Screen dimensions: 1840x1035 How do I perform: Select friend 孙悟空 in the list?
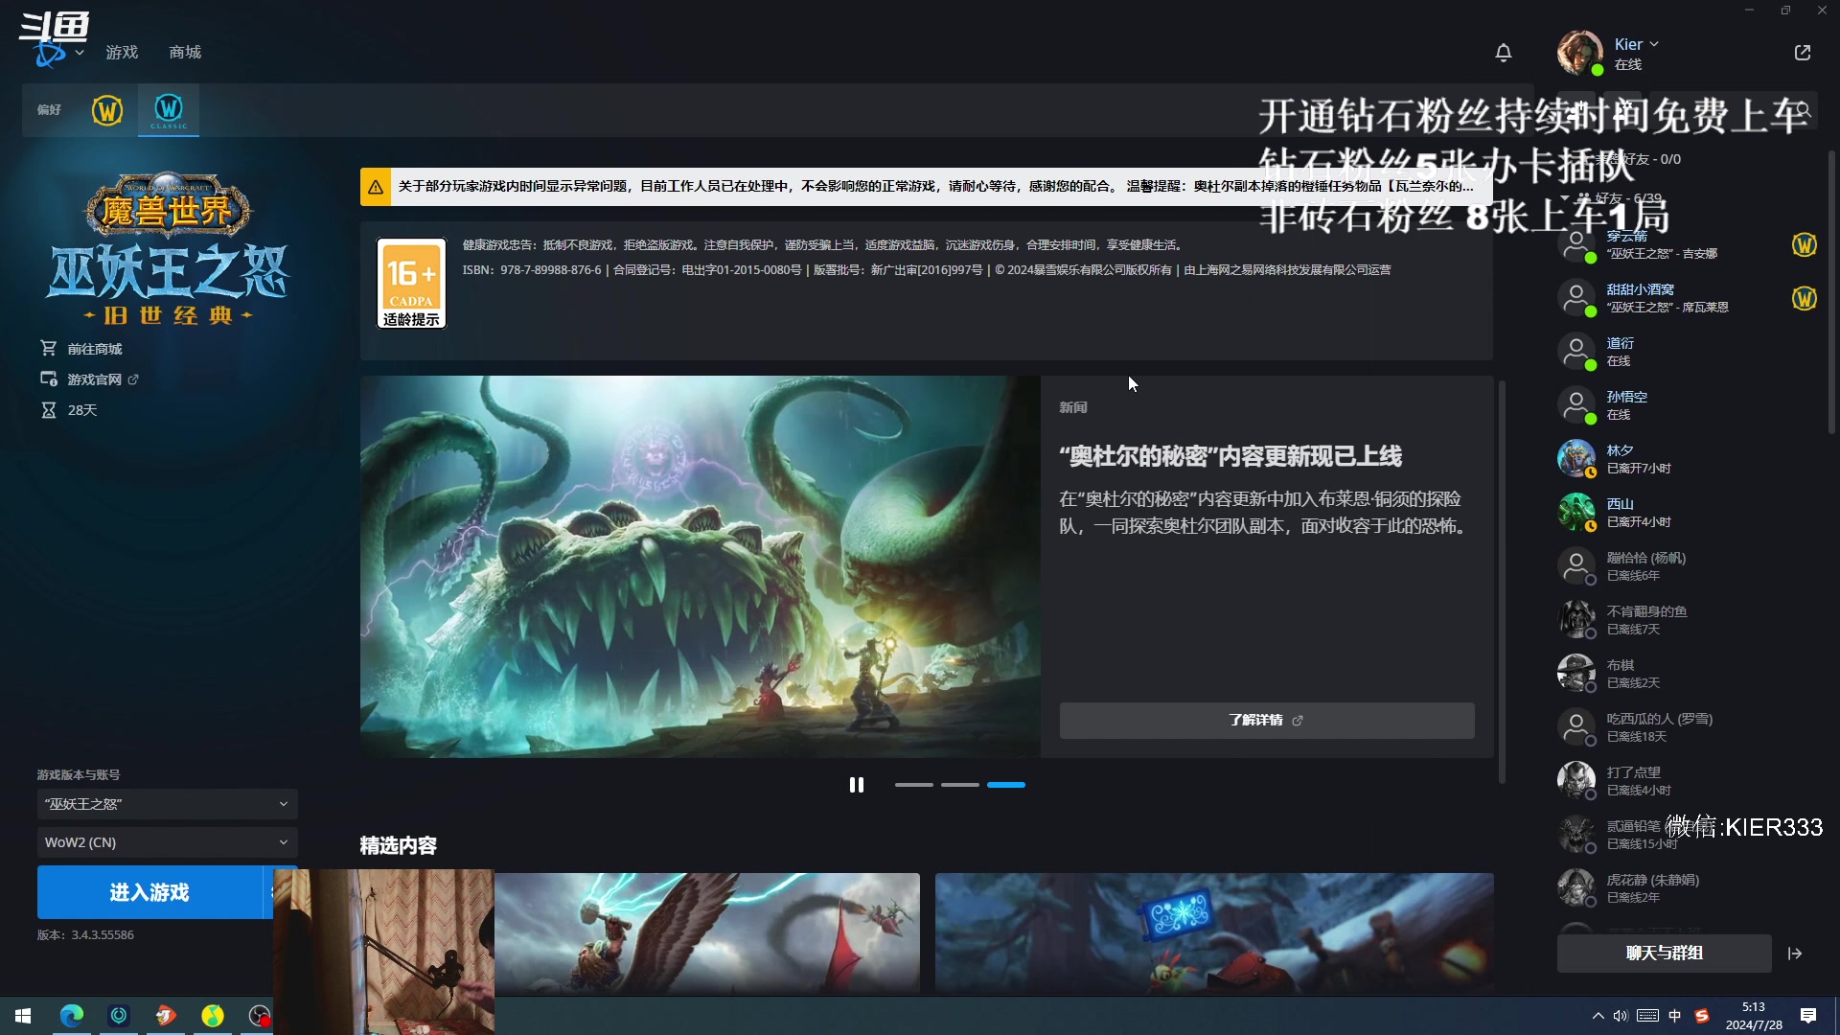click(x=1687, y=405)
